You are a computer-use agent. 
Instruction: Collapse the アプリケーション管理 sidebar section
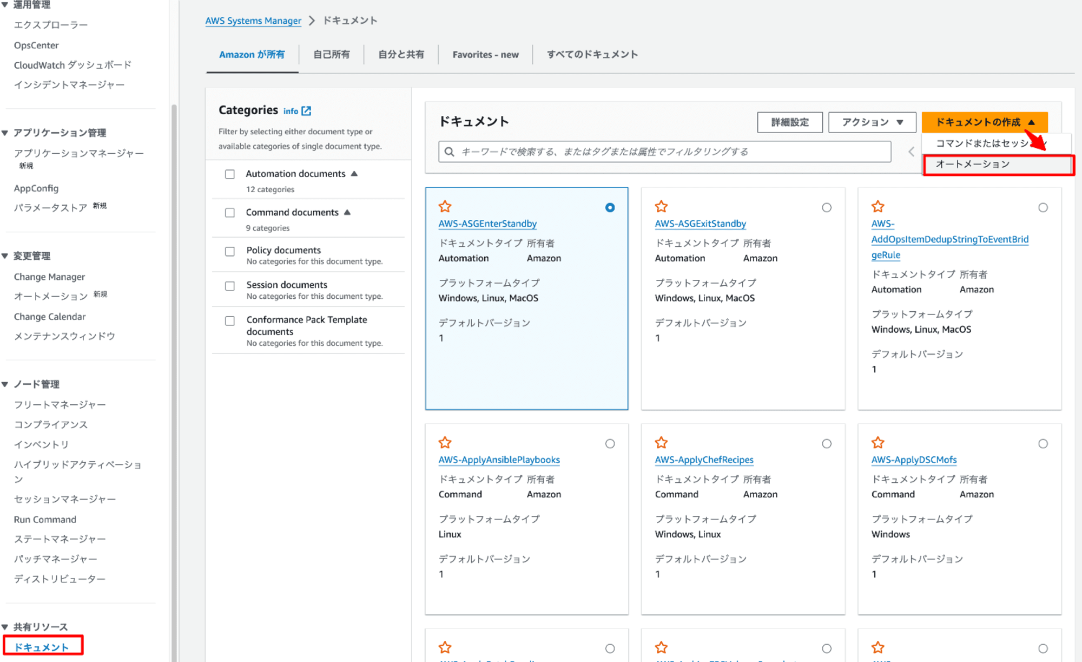tap(4, 133)
